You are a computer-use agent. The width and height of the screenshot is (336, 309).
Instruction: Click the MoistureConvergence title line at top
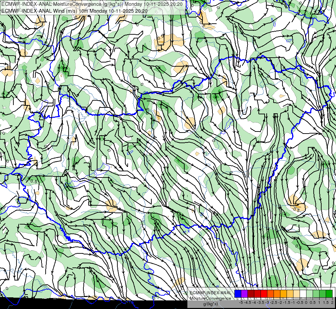click(x=92, y=4)
